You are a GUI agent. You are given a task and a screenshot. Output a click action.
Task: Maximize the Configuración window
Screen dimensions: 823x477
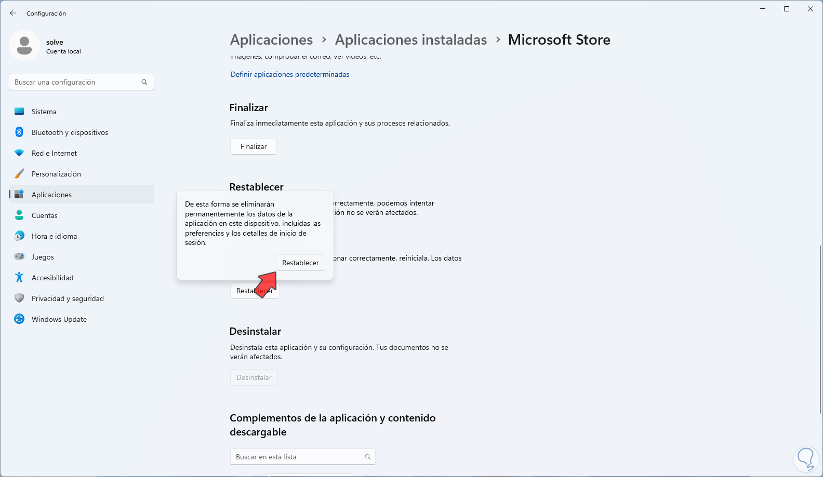(787, 9)
